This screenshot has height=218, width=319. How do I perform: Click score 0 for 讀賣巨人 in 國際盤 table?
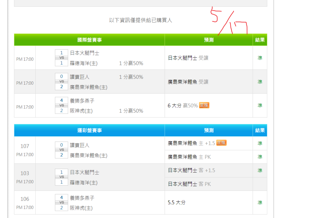[x=61, y=76]
